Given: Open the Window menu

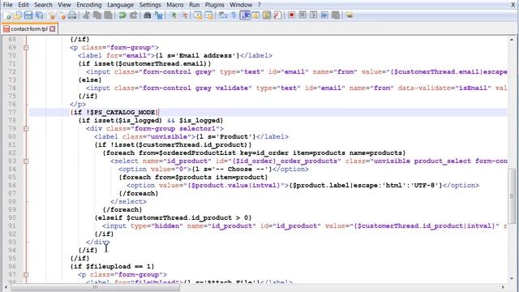Looking at the screenshot, I should coord(241,5).
